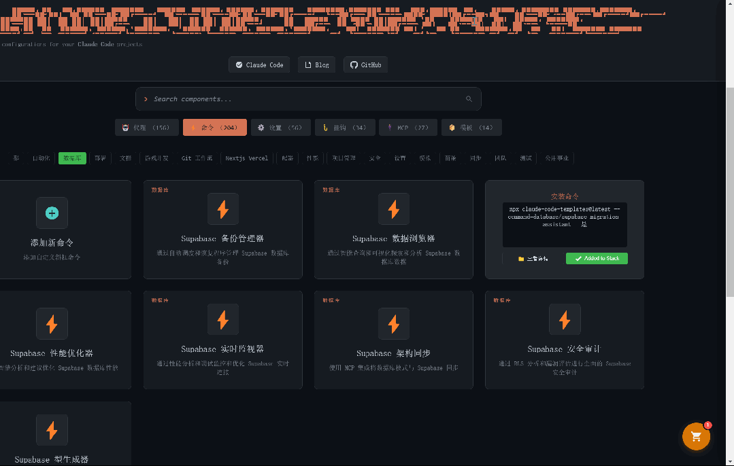
Task: Select the 命令 (204) tab
Action: click(215, 128)
